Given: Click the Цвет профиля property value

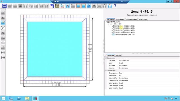Looking at the screenshot, I should pos(121,85).
